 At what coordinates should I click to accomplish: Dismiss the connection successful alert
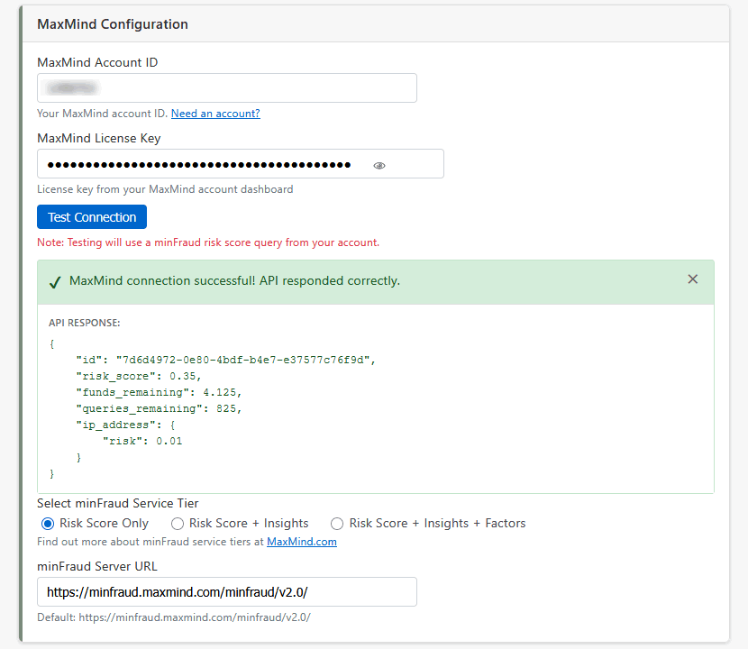[x=692, y=279]
